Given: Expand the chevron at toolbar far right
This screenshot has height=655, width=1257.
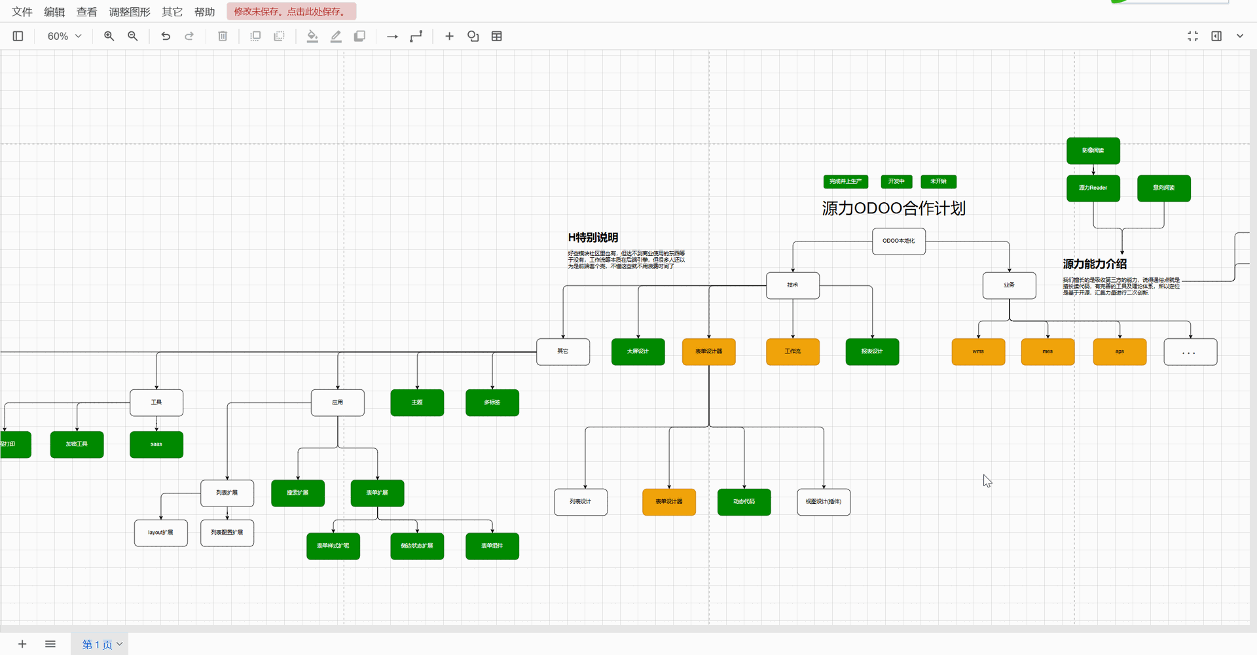Looking at the screenshot, I should tap(1240, 37).
